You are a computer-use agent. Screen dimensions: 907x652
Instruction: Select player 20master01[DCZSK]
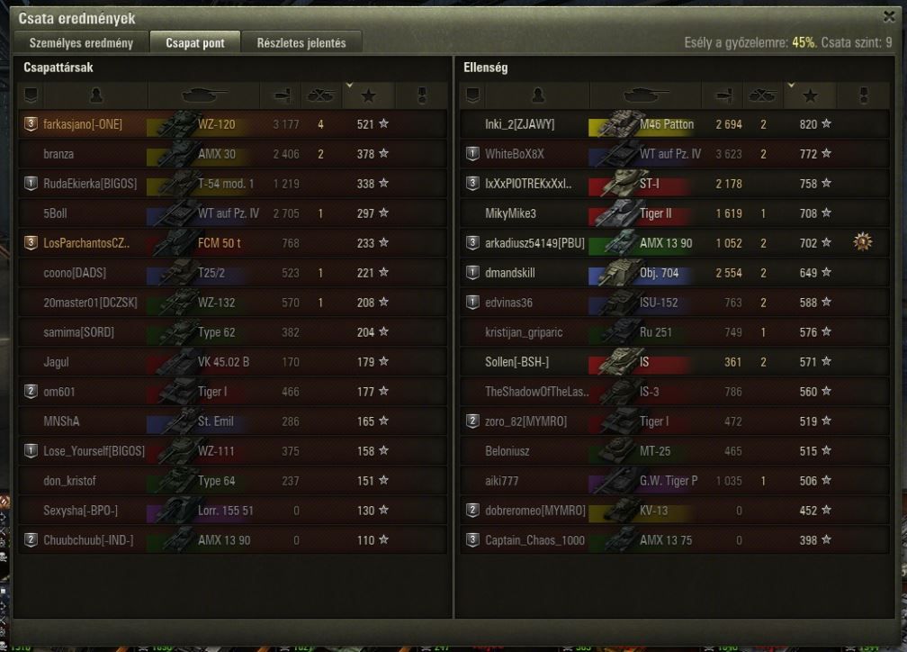(90, 303)
